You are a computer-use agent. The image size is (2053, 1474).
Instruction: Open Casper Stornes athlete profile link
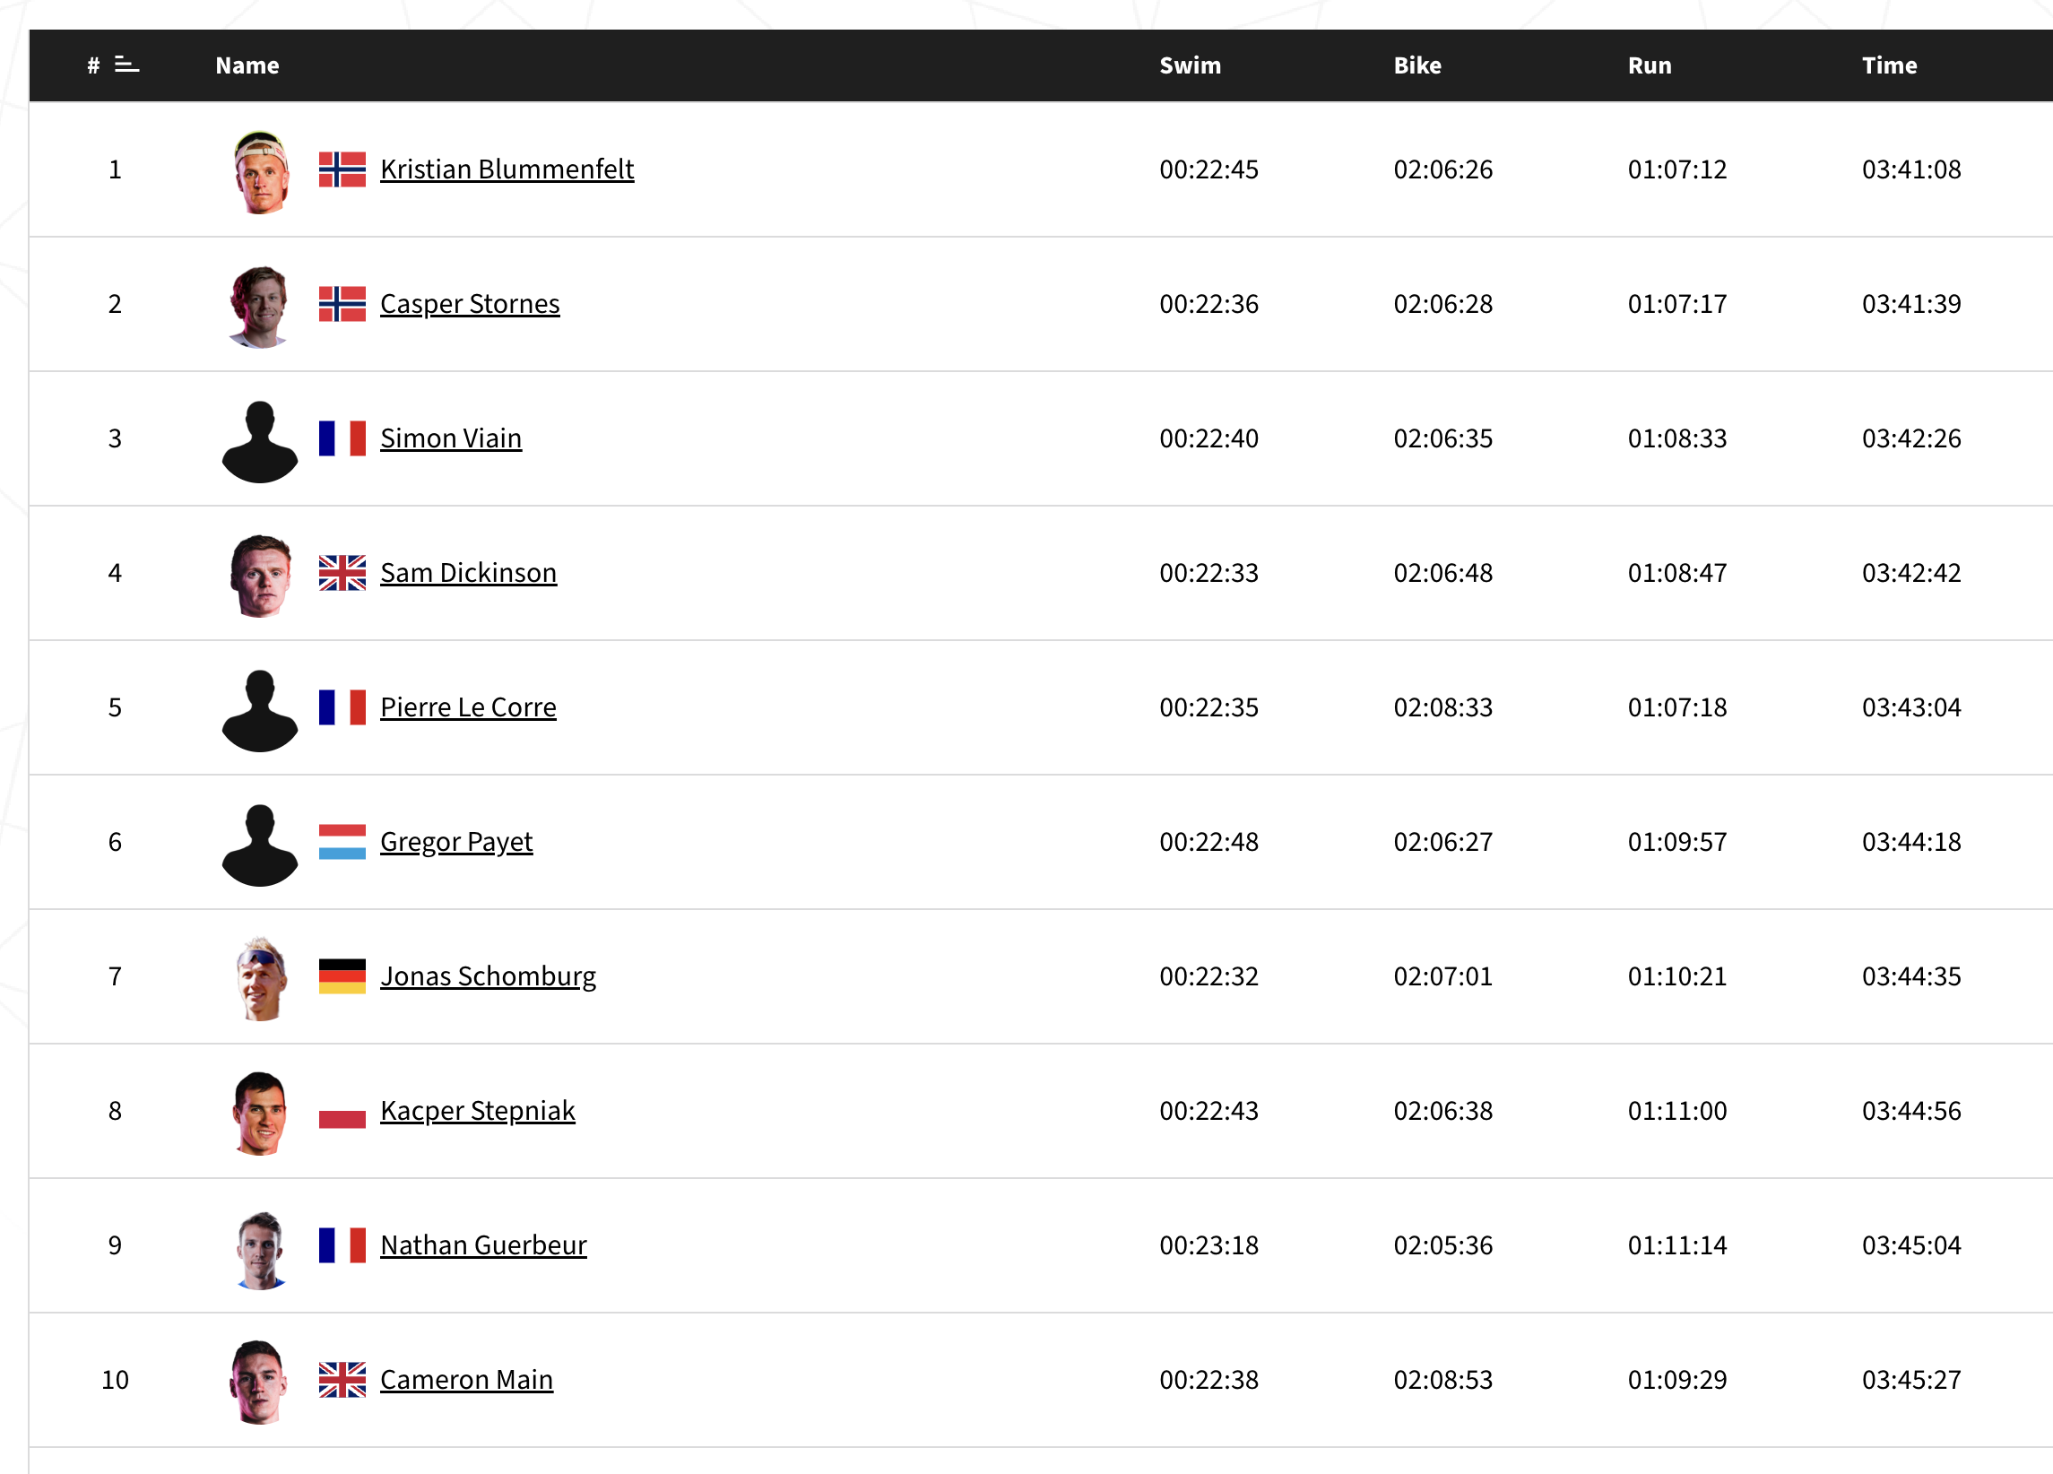point(470,304)
